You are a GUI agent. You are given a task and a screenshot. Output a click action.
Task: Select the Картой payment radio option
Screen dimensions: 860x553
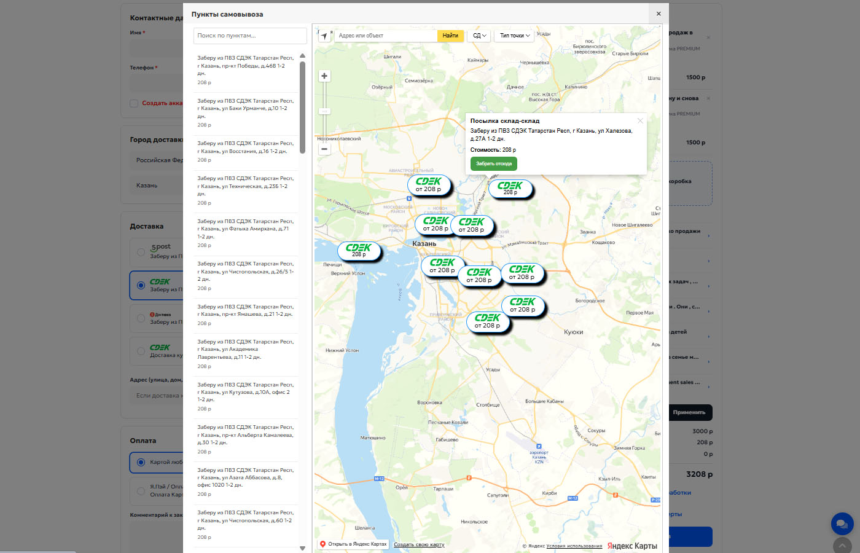point(141,462)
